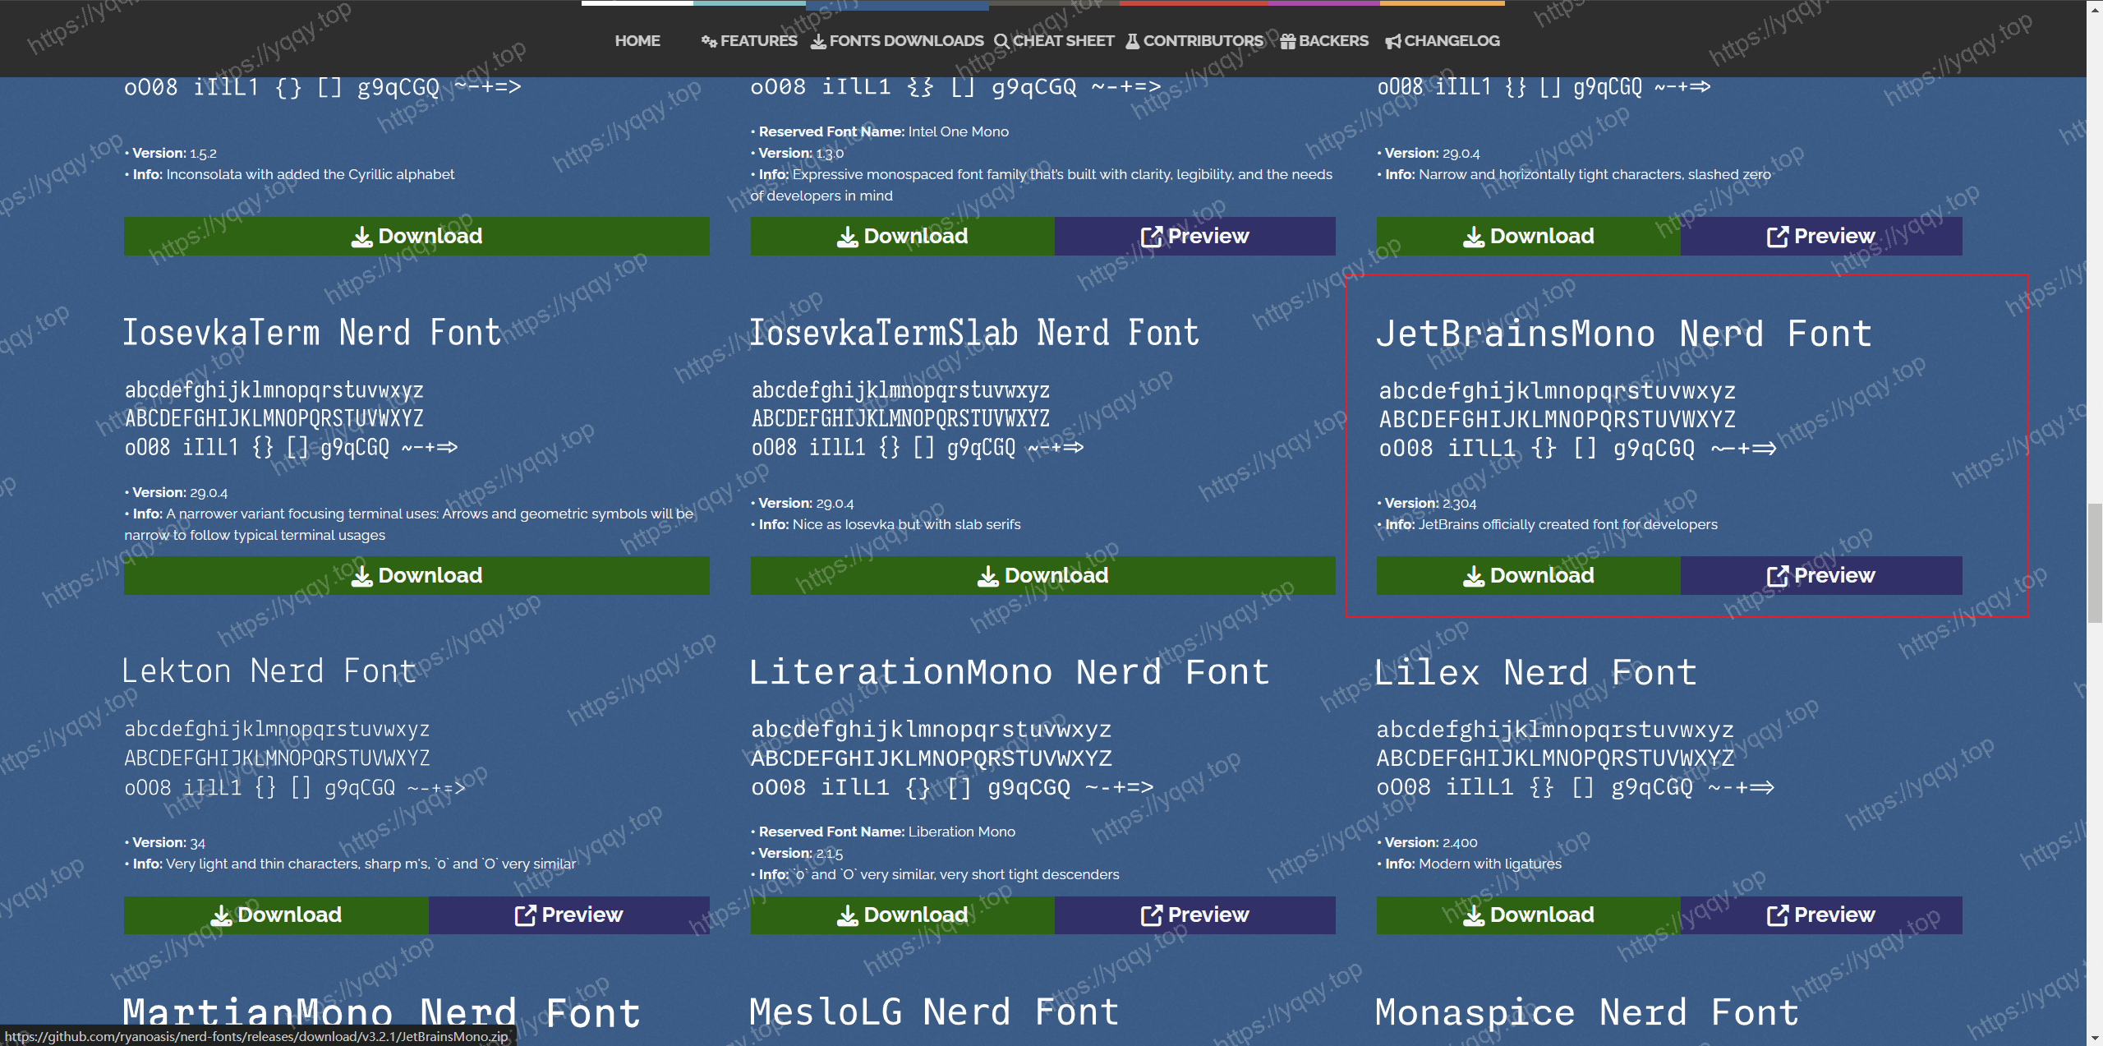Open CHANGELOG nav item

[1443, 40]
